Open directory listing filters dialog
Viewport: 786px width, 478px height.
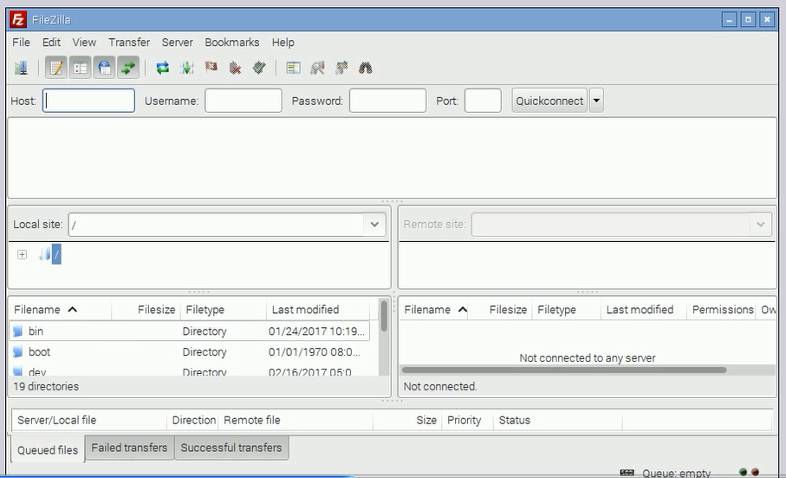click(293, 68)
